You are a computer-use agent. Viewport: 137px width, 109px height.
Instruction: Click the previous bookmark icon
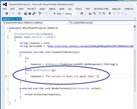[114, 14]
